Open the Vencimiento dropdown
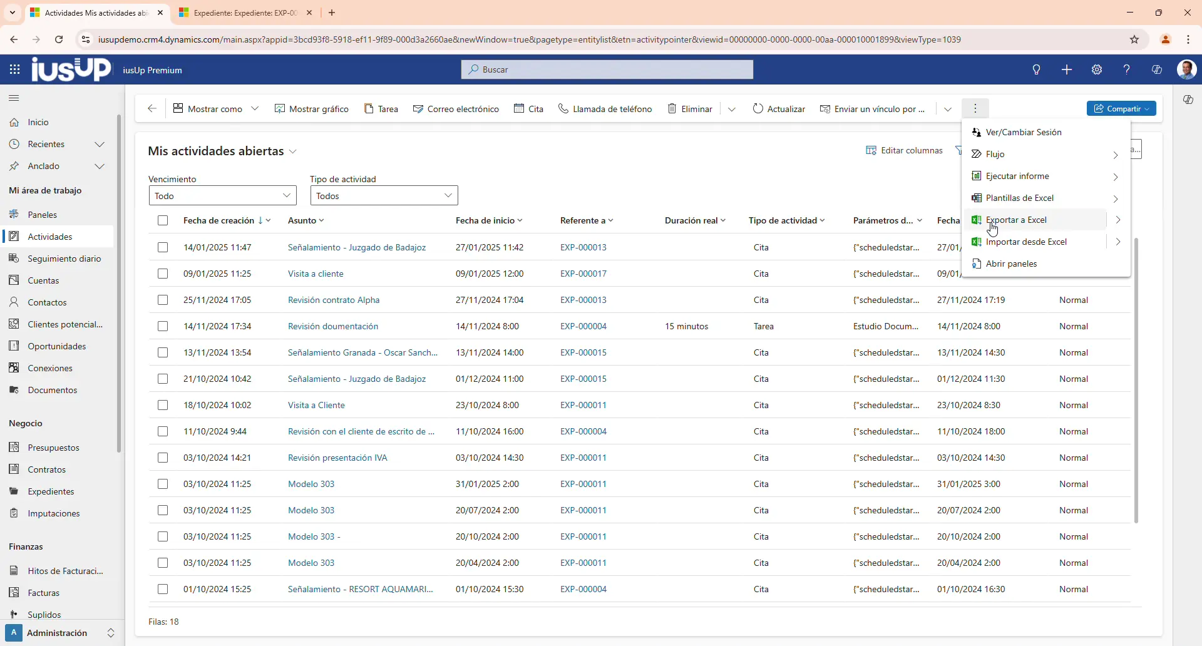This screenshot has width=1202, height=646. tap(222, 196)
